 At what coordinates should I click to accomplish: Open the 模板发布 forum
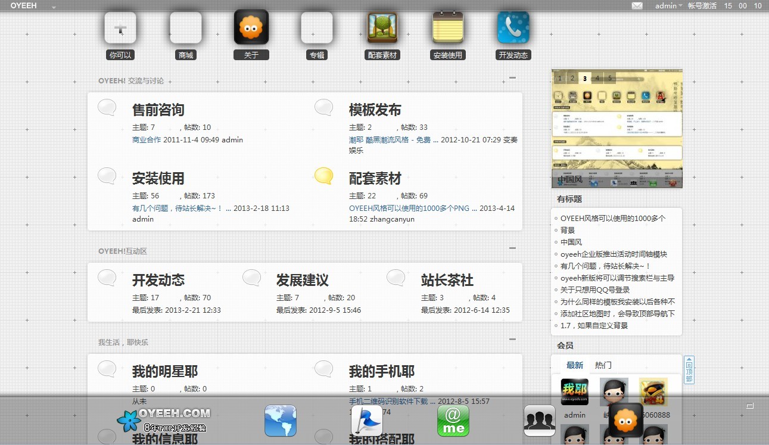pos(375,110)
